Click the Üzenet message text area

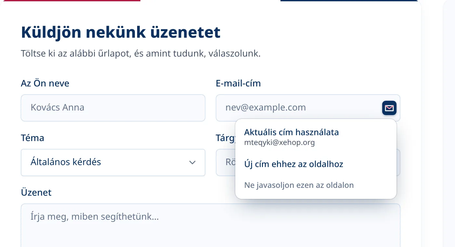211,225
